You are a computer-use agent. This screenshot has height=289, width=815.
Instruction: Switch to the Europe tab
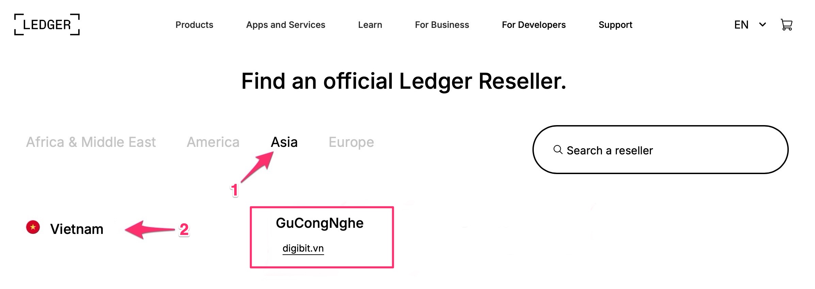351,142
